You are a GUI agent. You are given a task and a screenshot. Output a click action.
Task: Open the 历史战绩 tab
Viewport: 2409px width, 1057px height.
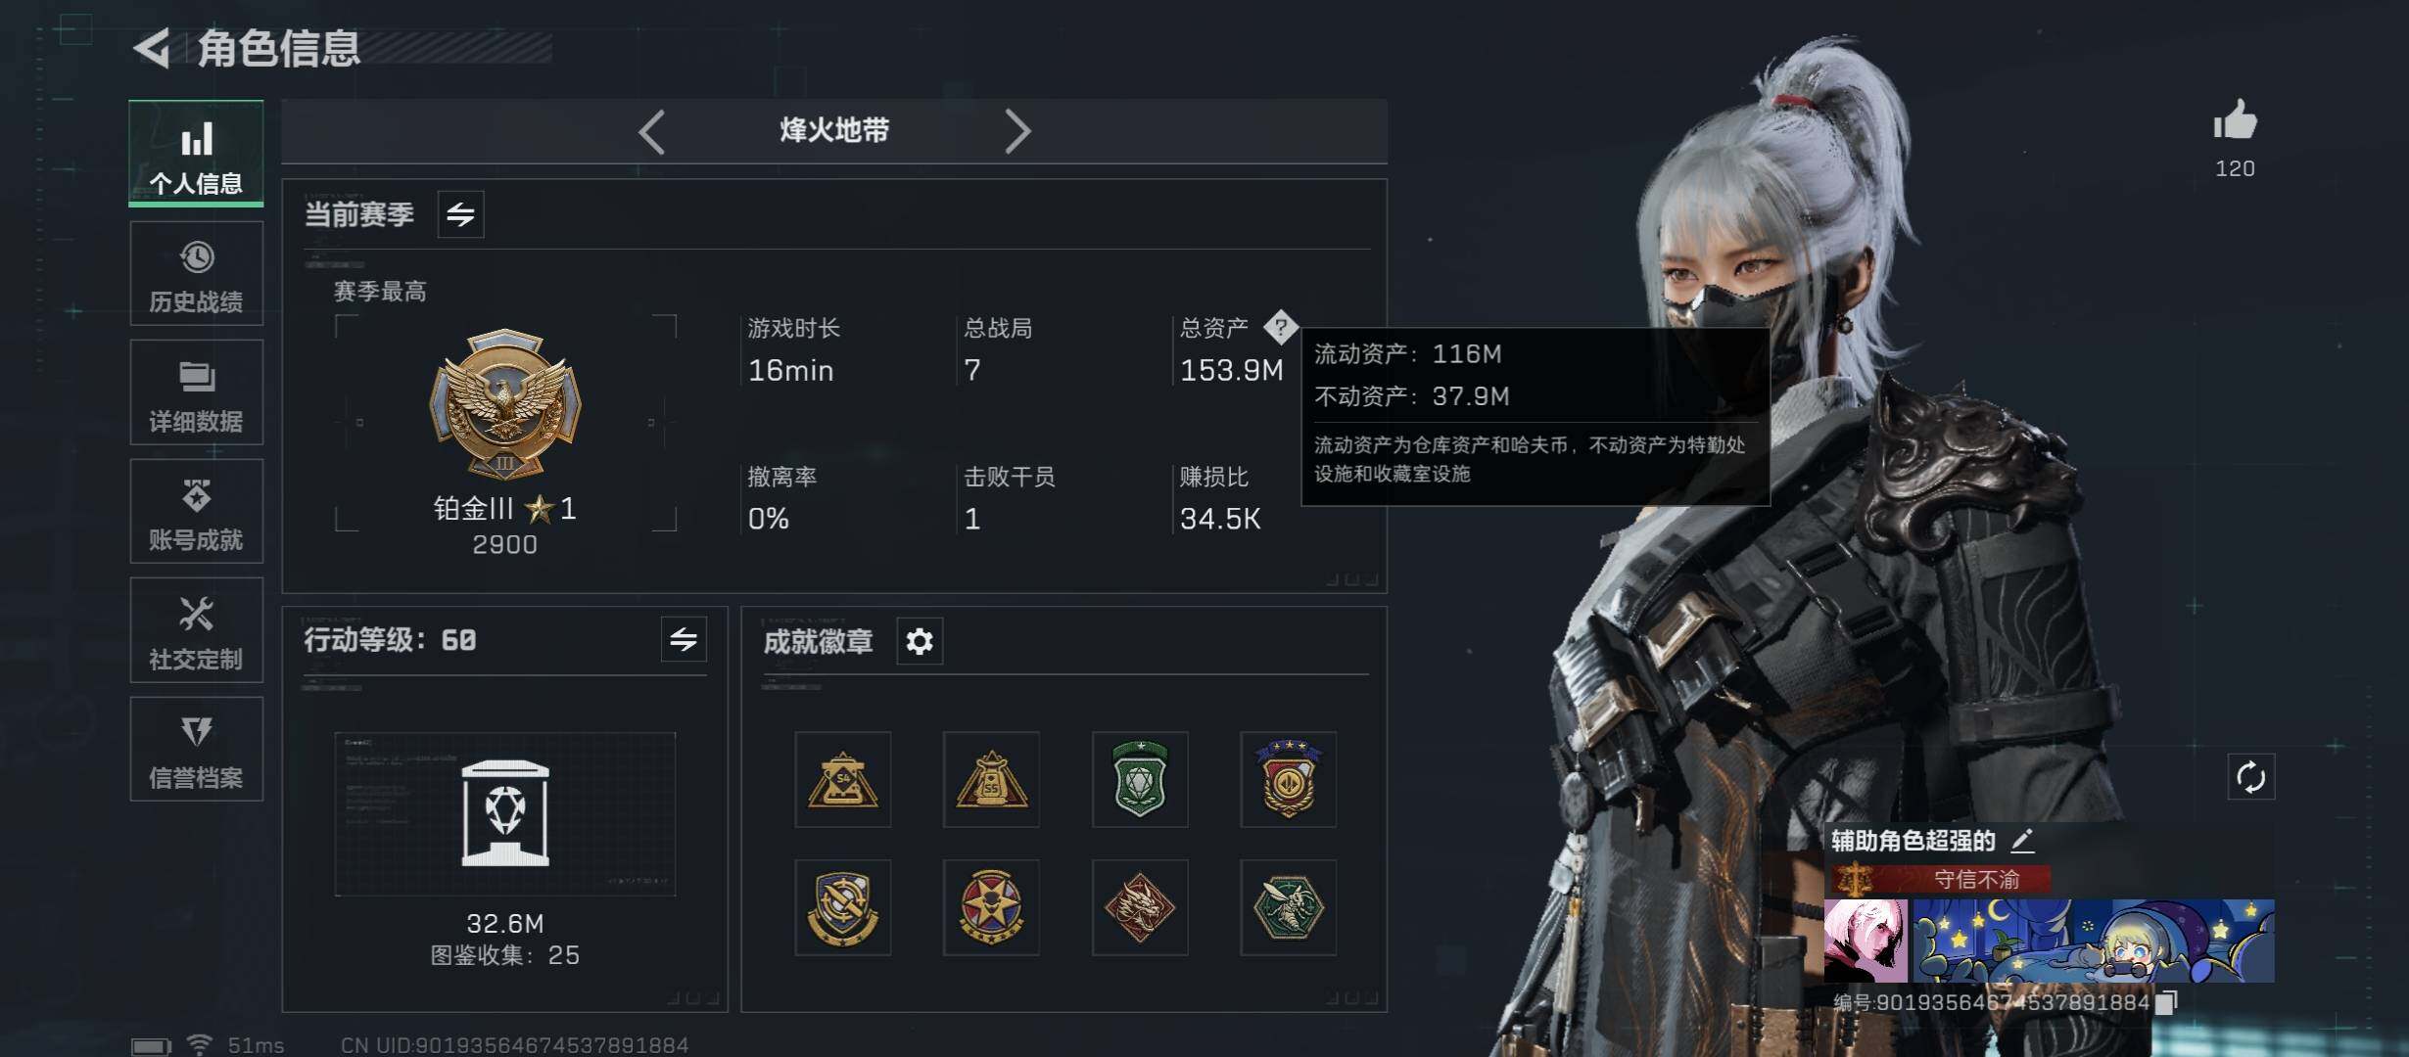tap(197, 274)
